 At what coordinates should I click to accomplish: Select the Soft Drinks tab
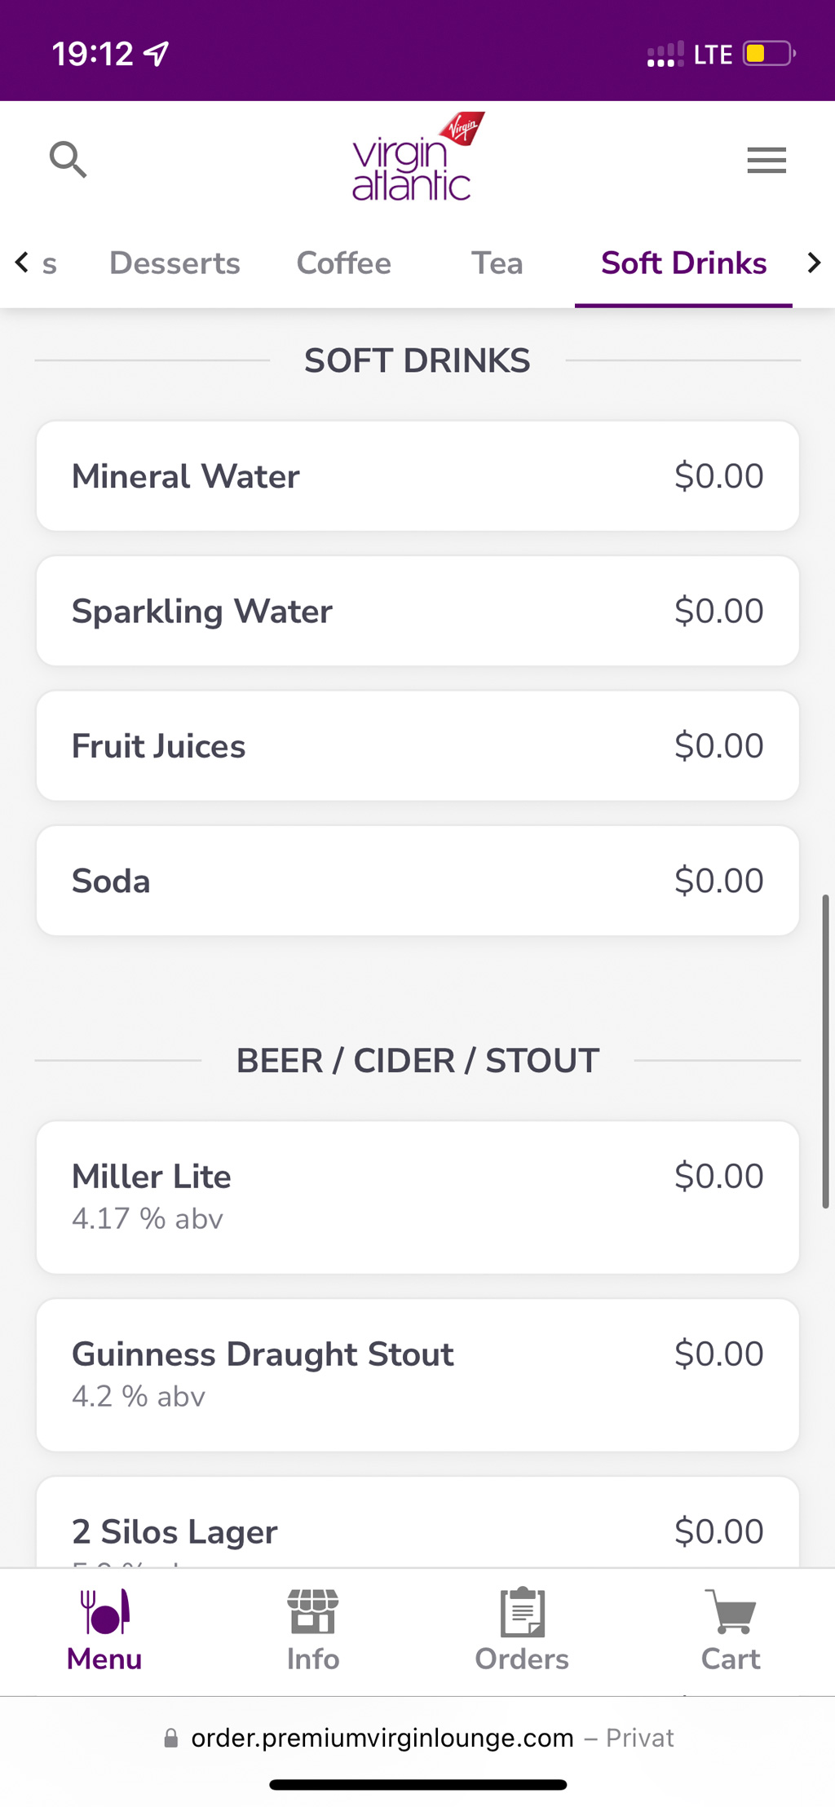click(683, 263)
